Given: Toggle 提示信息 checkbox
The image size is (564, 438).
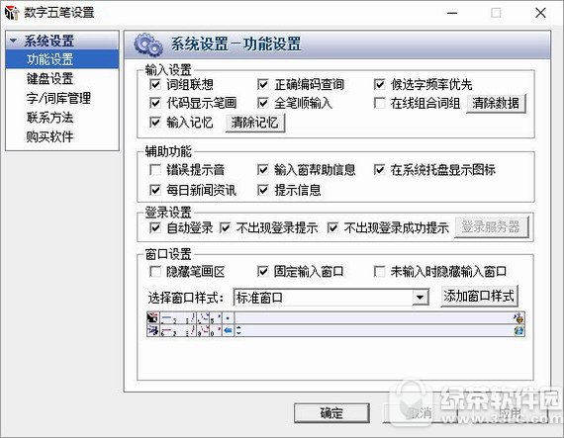Looking at the screenshot, I should coord(263,190).
